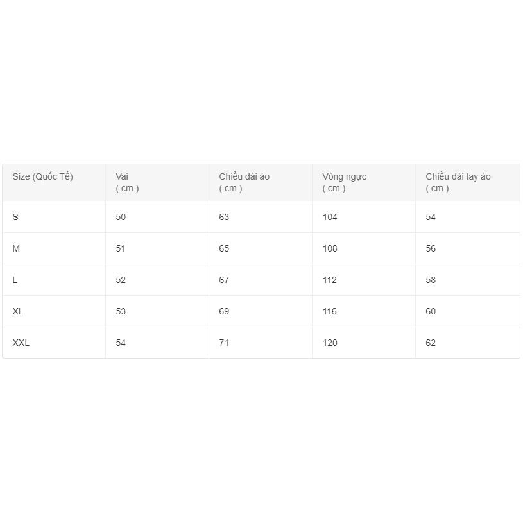The height and width of the screenshot is (523, 523).
Task: Select shirt length value 65 for size M
Action: [224, 248]
